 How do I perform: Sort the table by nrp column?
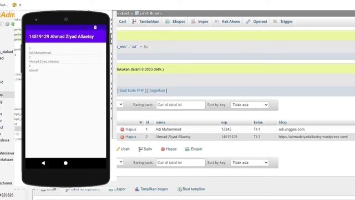pyautogui.click(x=224, y=122)
